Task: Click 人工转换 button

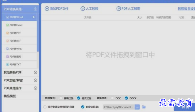Action: (90, 9)
